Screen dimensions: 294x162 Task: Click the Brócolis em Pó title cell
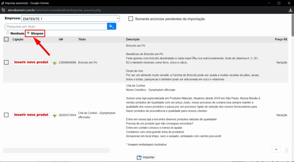[x=88, y=63]
